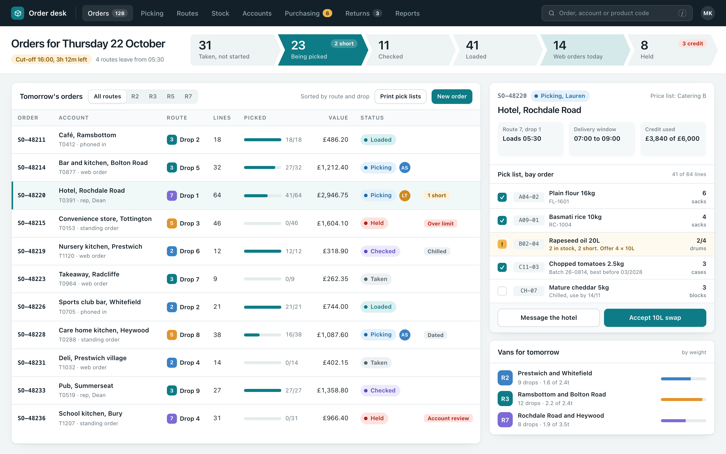The image size is (726, 454).
Task: Uncheck the Basmati rice 10kg pick line
Action: [x=502, y=220]
